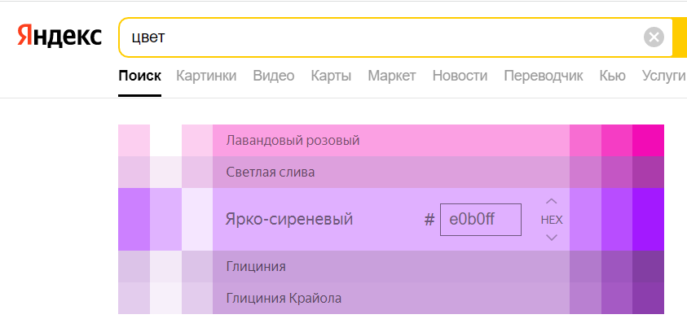Select the Светлая слива color row
Screen dimensions: 687x332
tap(391, 172)
